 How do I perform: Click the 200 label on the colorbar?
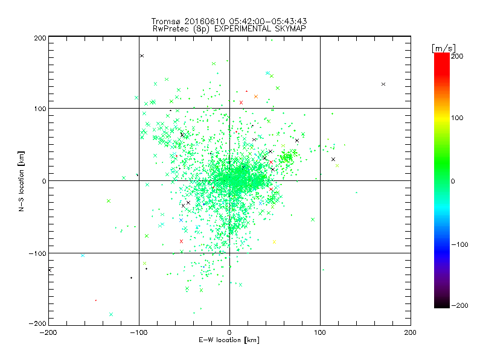tap(457, 56)
